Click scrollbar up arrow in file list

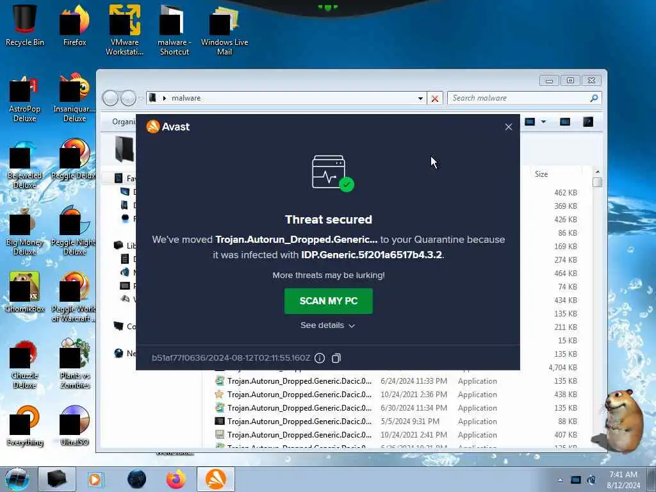click(x=598, y=172)
